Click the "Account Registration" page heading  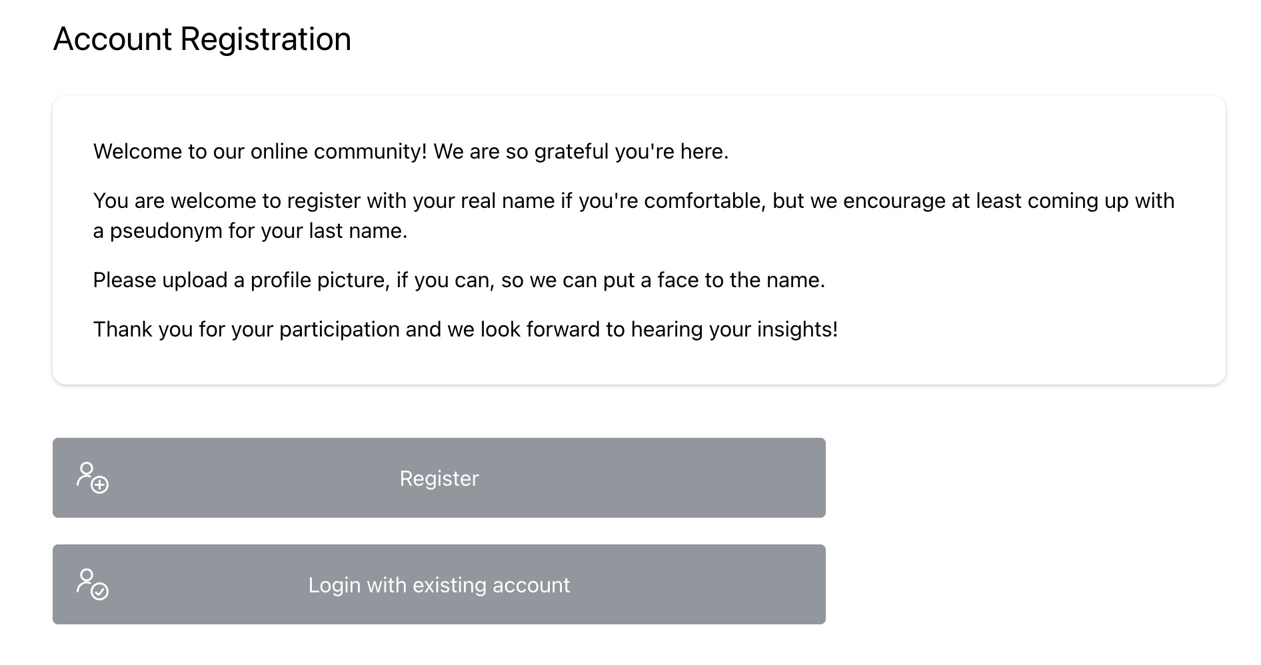point(202,39)
